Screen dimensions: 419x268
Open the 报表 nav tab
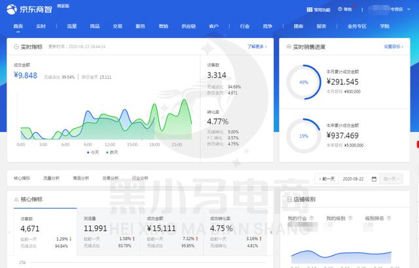click(x=321, y=26)
